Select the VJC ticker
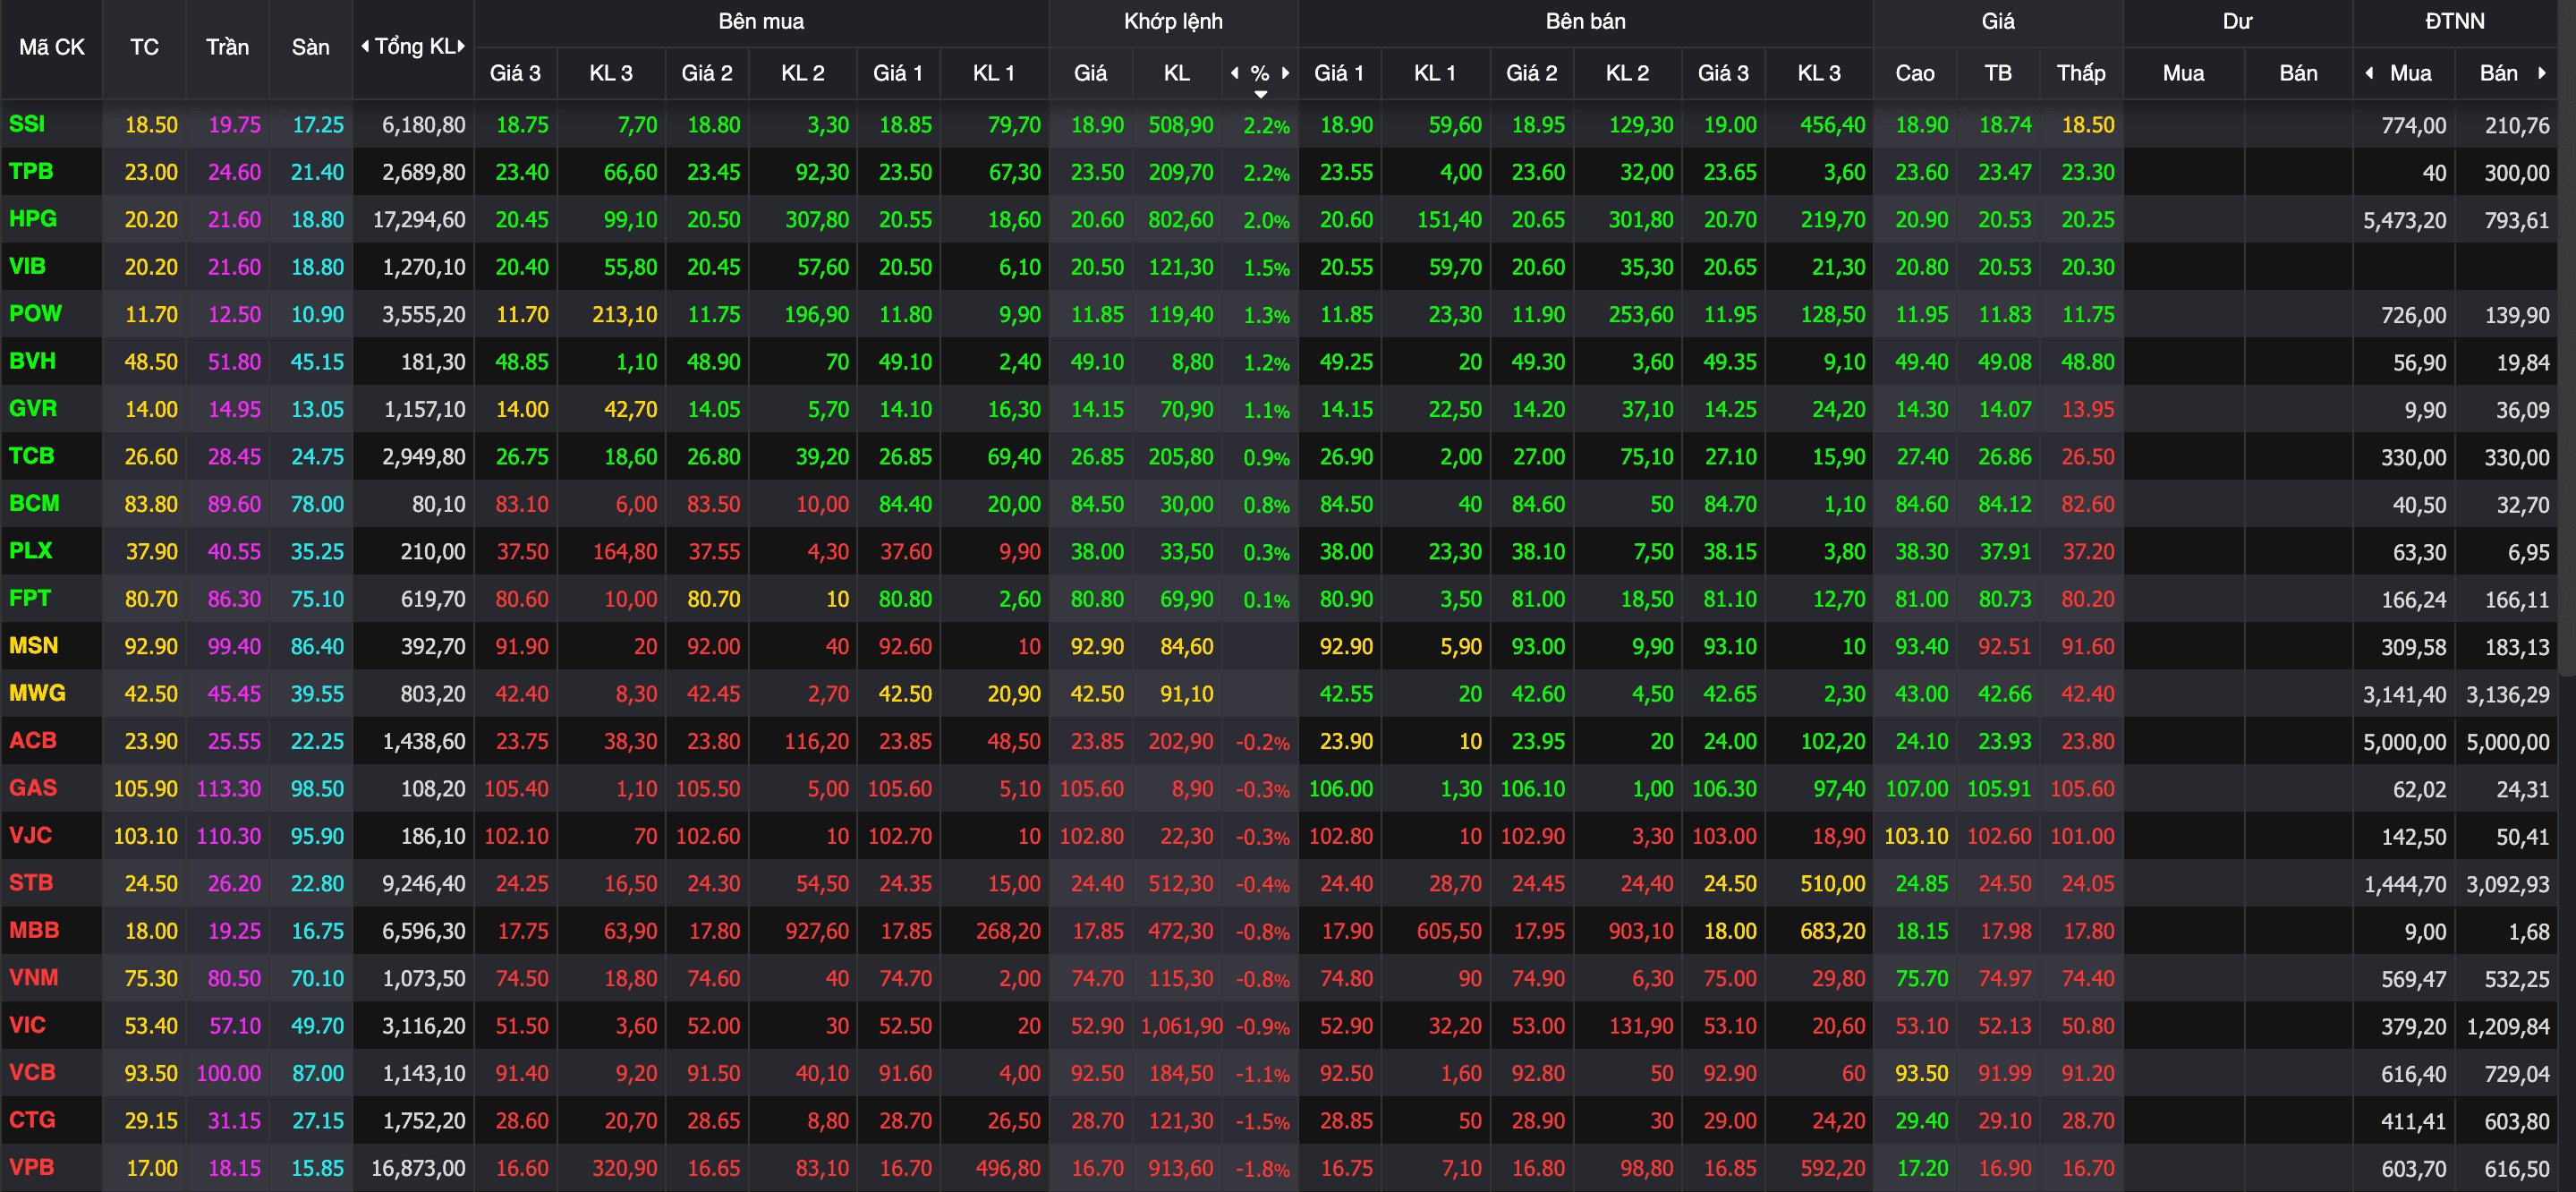Image resolution: width=2576 pixels, height=1192 pixels. pyautogui.click(x=31, y=835)
